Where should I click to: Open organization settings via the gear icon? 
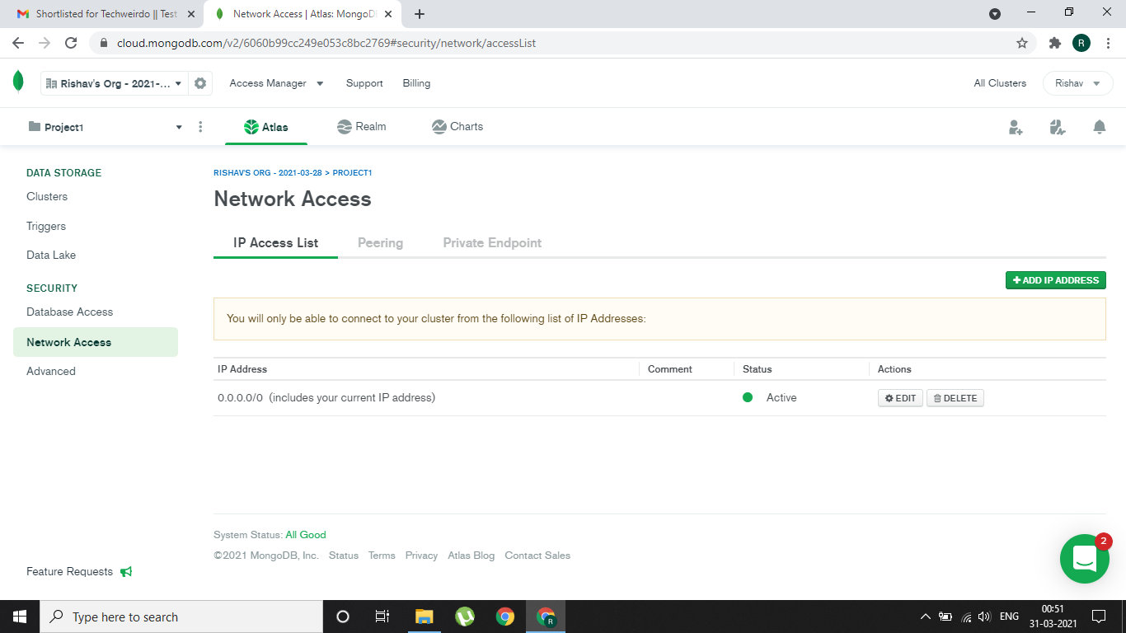tap(199, 82)
